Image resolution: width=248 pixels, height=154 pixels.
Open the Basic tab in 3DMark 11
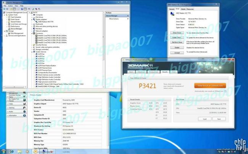pyautogui.click(x=131, y=72)
